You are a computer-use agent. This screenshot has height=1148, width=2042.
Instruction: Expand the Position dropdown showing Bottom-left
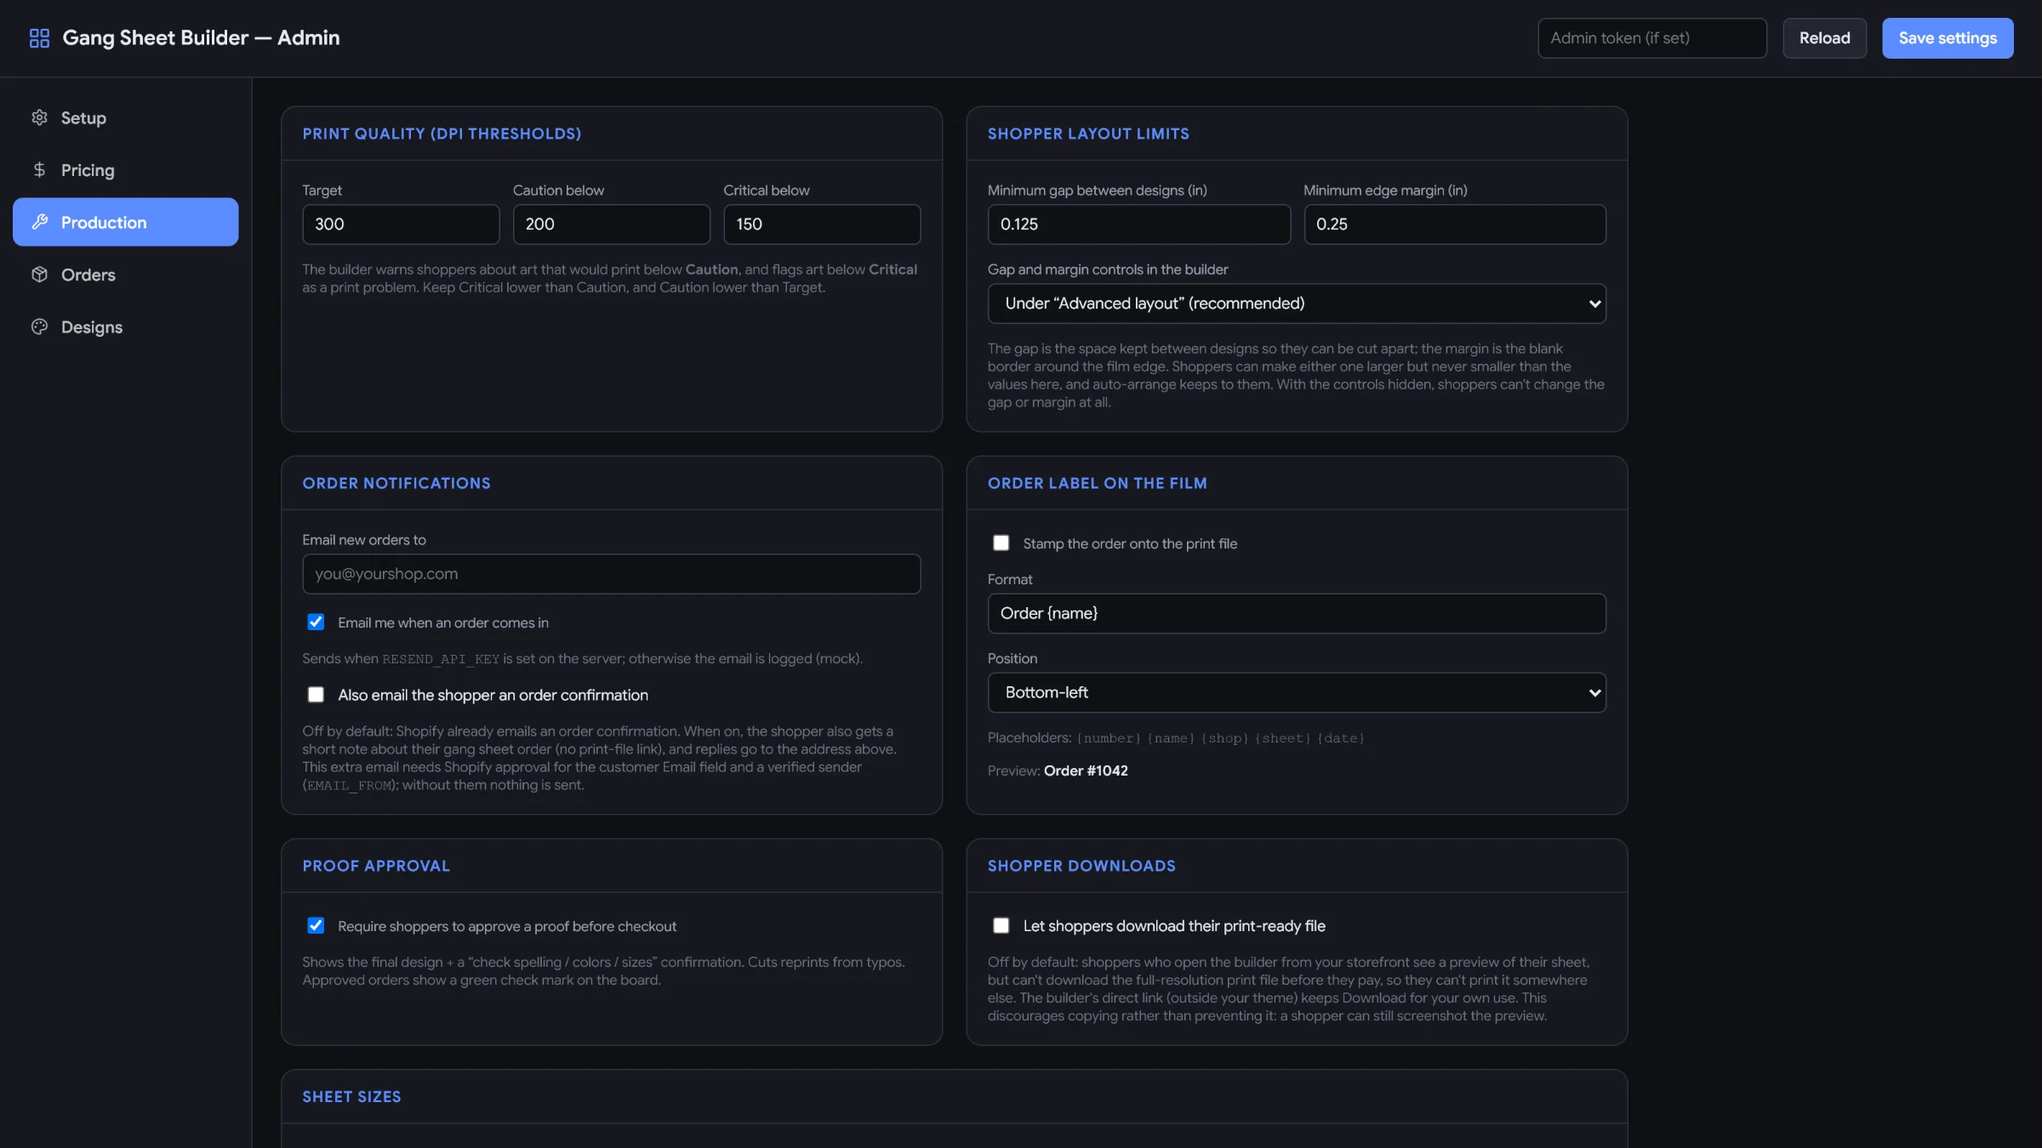pyautogui.click(x=1297, y=692)
